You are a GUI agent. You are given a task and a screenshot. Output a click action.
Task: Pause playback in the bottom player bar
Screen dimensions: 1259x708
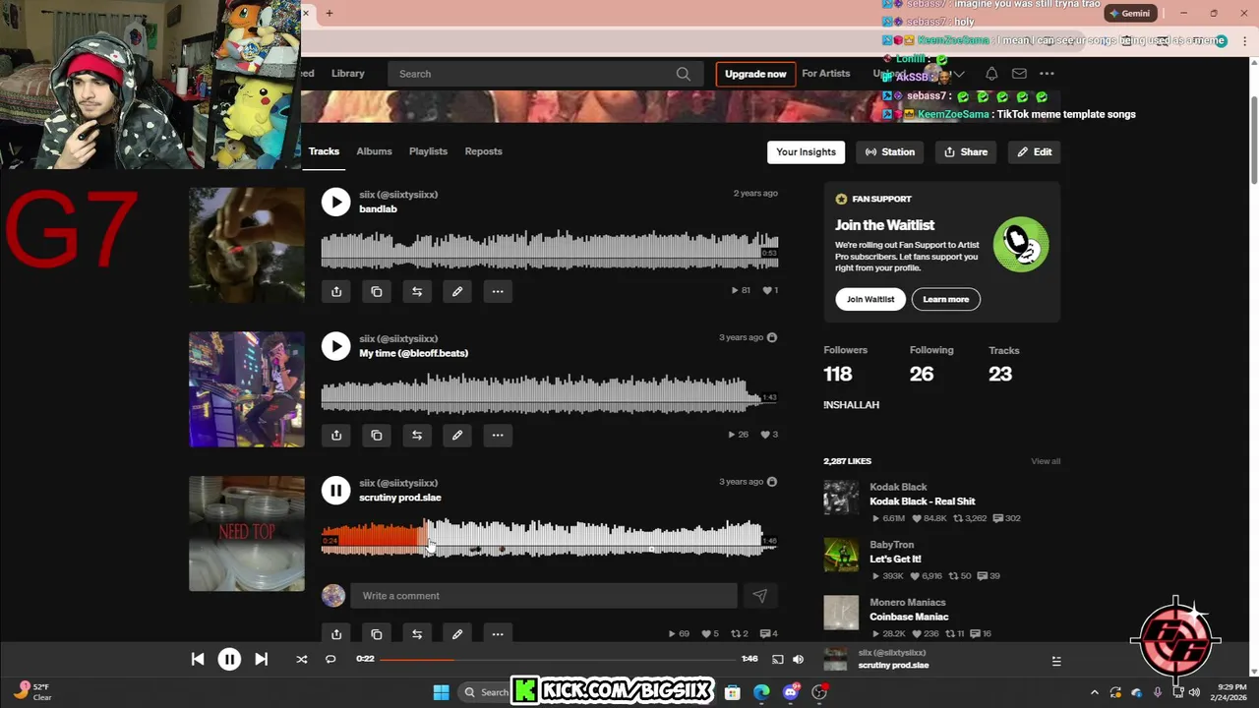point(229,660)
